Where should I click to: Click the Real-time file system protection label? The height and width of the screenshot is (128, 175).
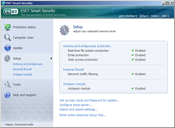88,51
